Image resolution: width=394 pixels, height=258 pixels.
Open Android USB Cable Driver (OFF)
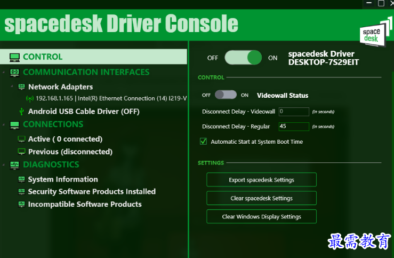pyautogui.click(x=84, y=112)
